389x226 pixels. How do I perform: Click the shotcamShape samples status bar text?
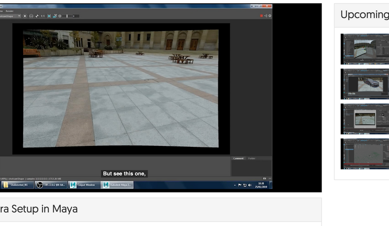coord(30,179)
